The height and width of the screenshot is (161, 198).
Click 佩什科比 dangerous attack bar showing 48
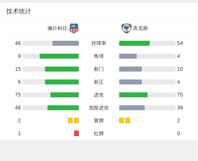(x=63, y=108)
